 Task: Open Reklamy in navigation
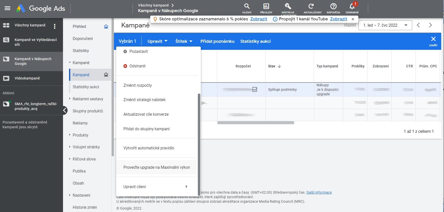pyautogui.click(x=80, y=123)
